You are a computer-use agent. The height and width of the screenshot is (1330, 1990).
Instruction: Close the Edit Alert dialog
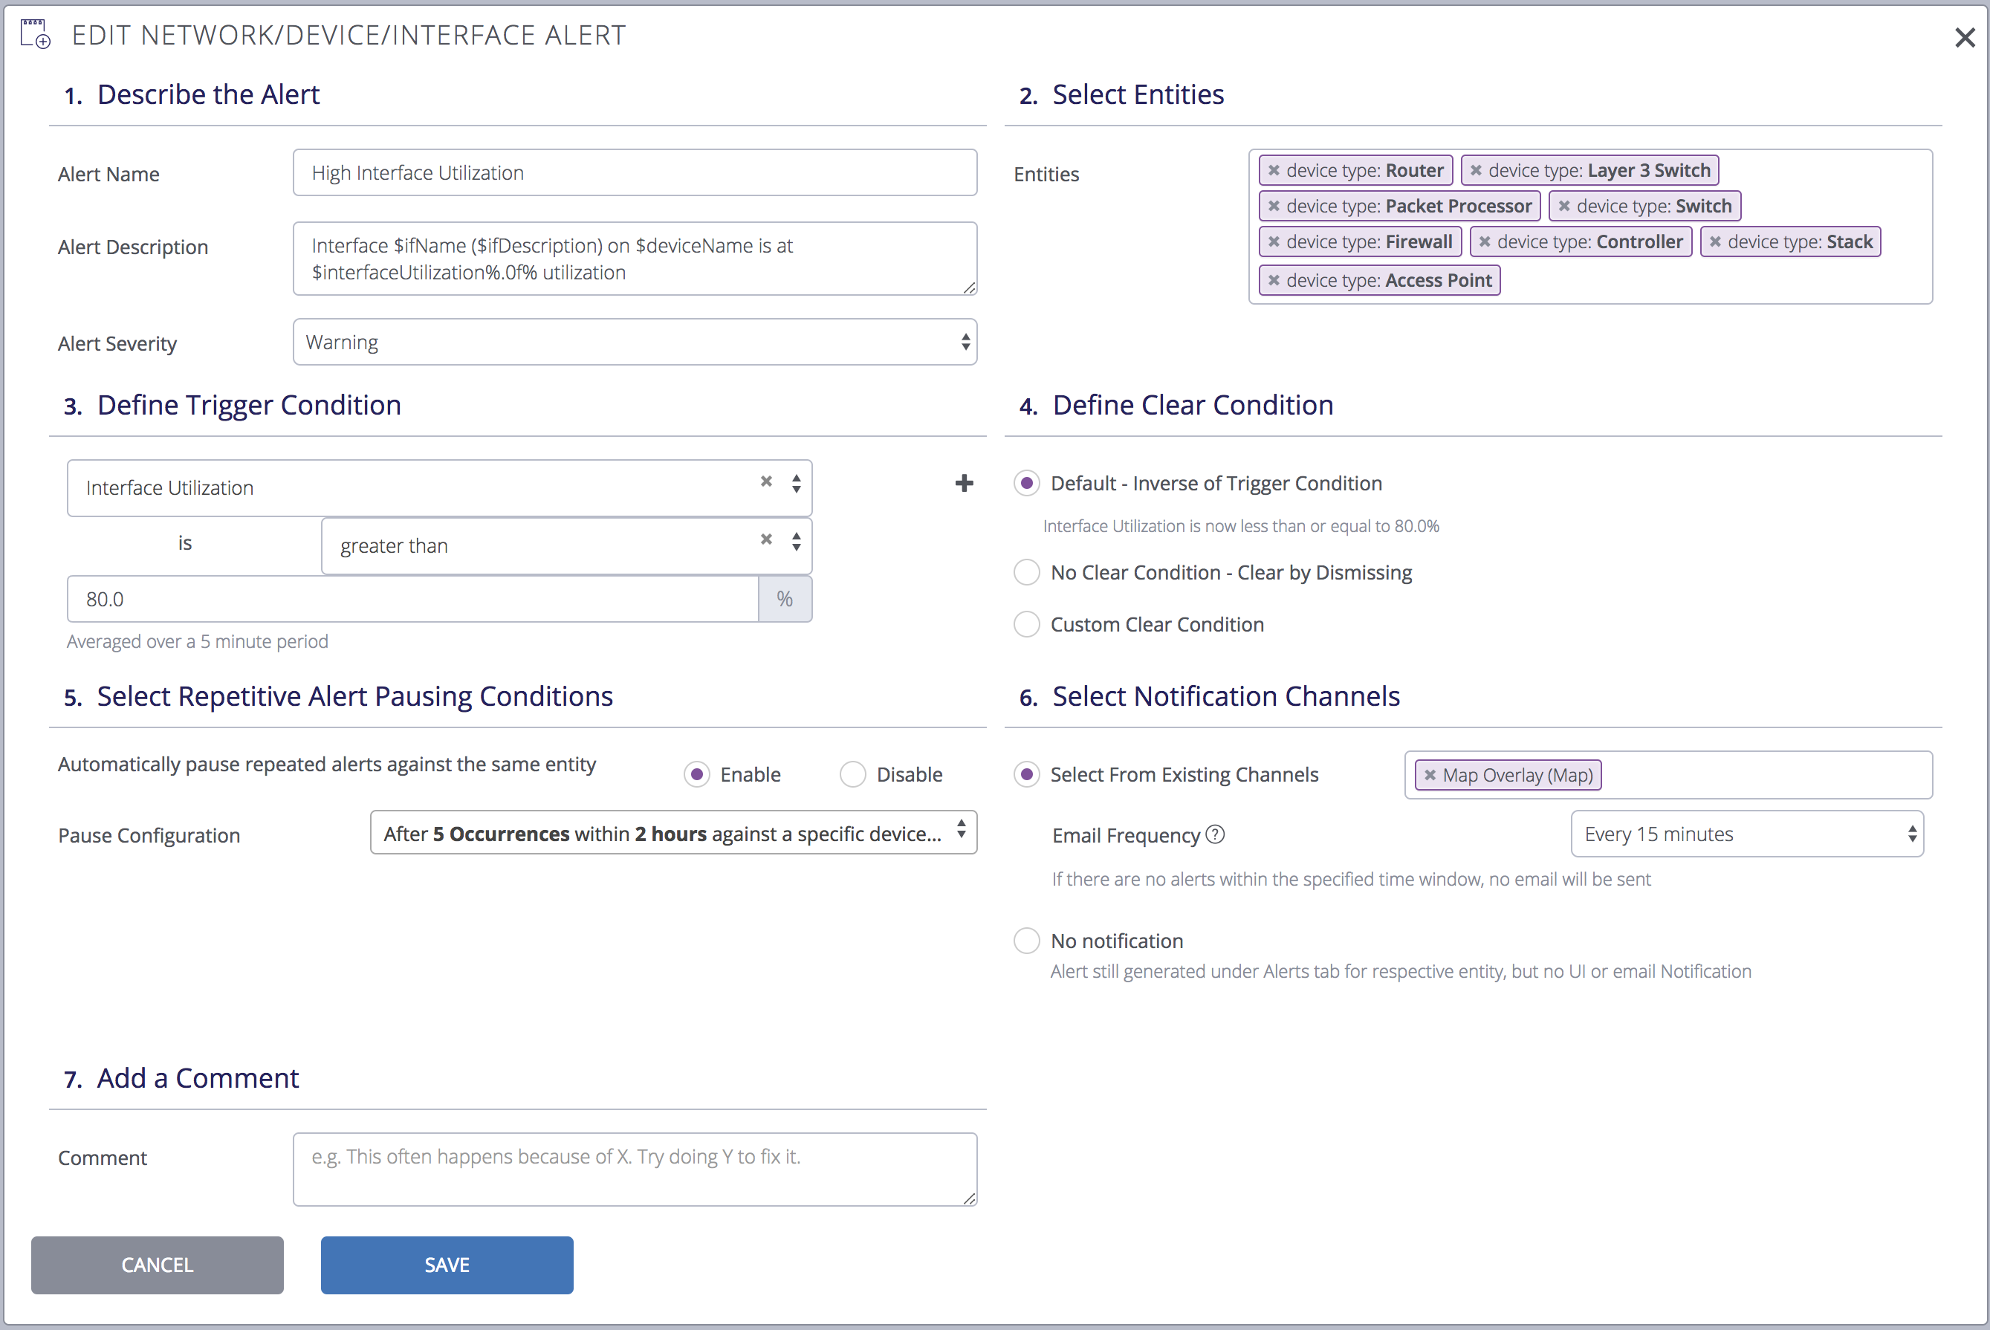point(1965,37)
